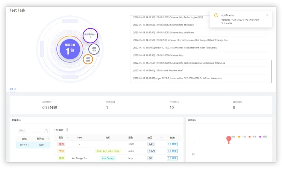Click the log line about weak password scan
This screenshot has width=282, height=169.
174,48
